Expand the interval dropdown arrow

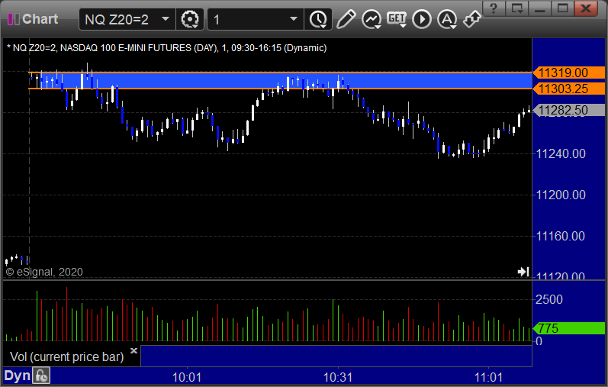[294, 18]
